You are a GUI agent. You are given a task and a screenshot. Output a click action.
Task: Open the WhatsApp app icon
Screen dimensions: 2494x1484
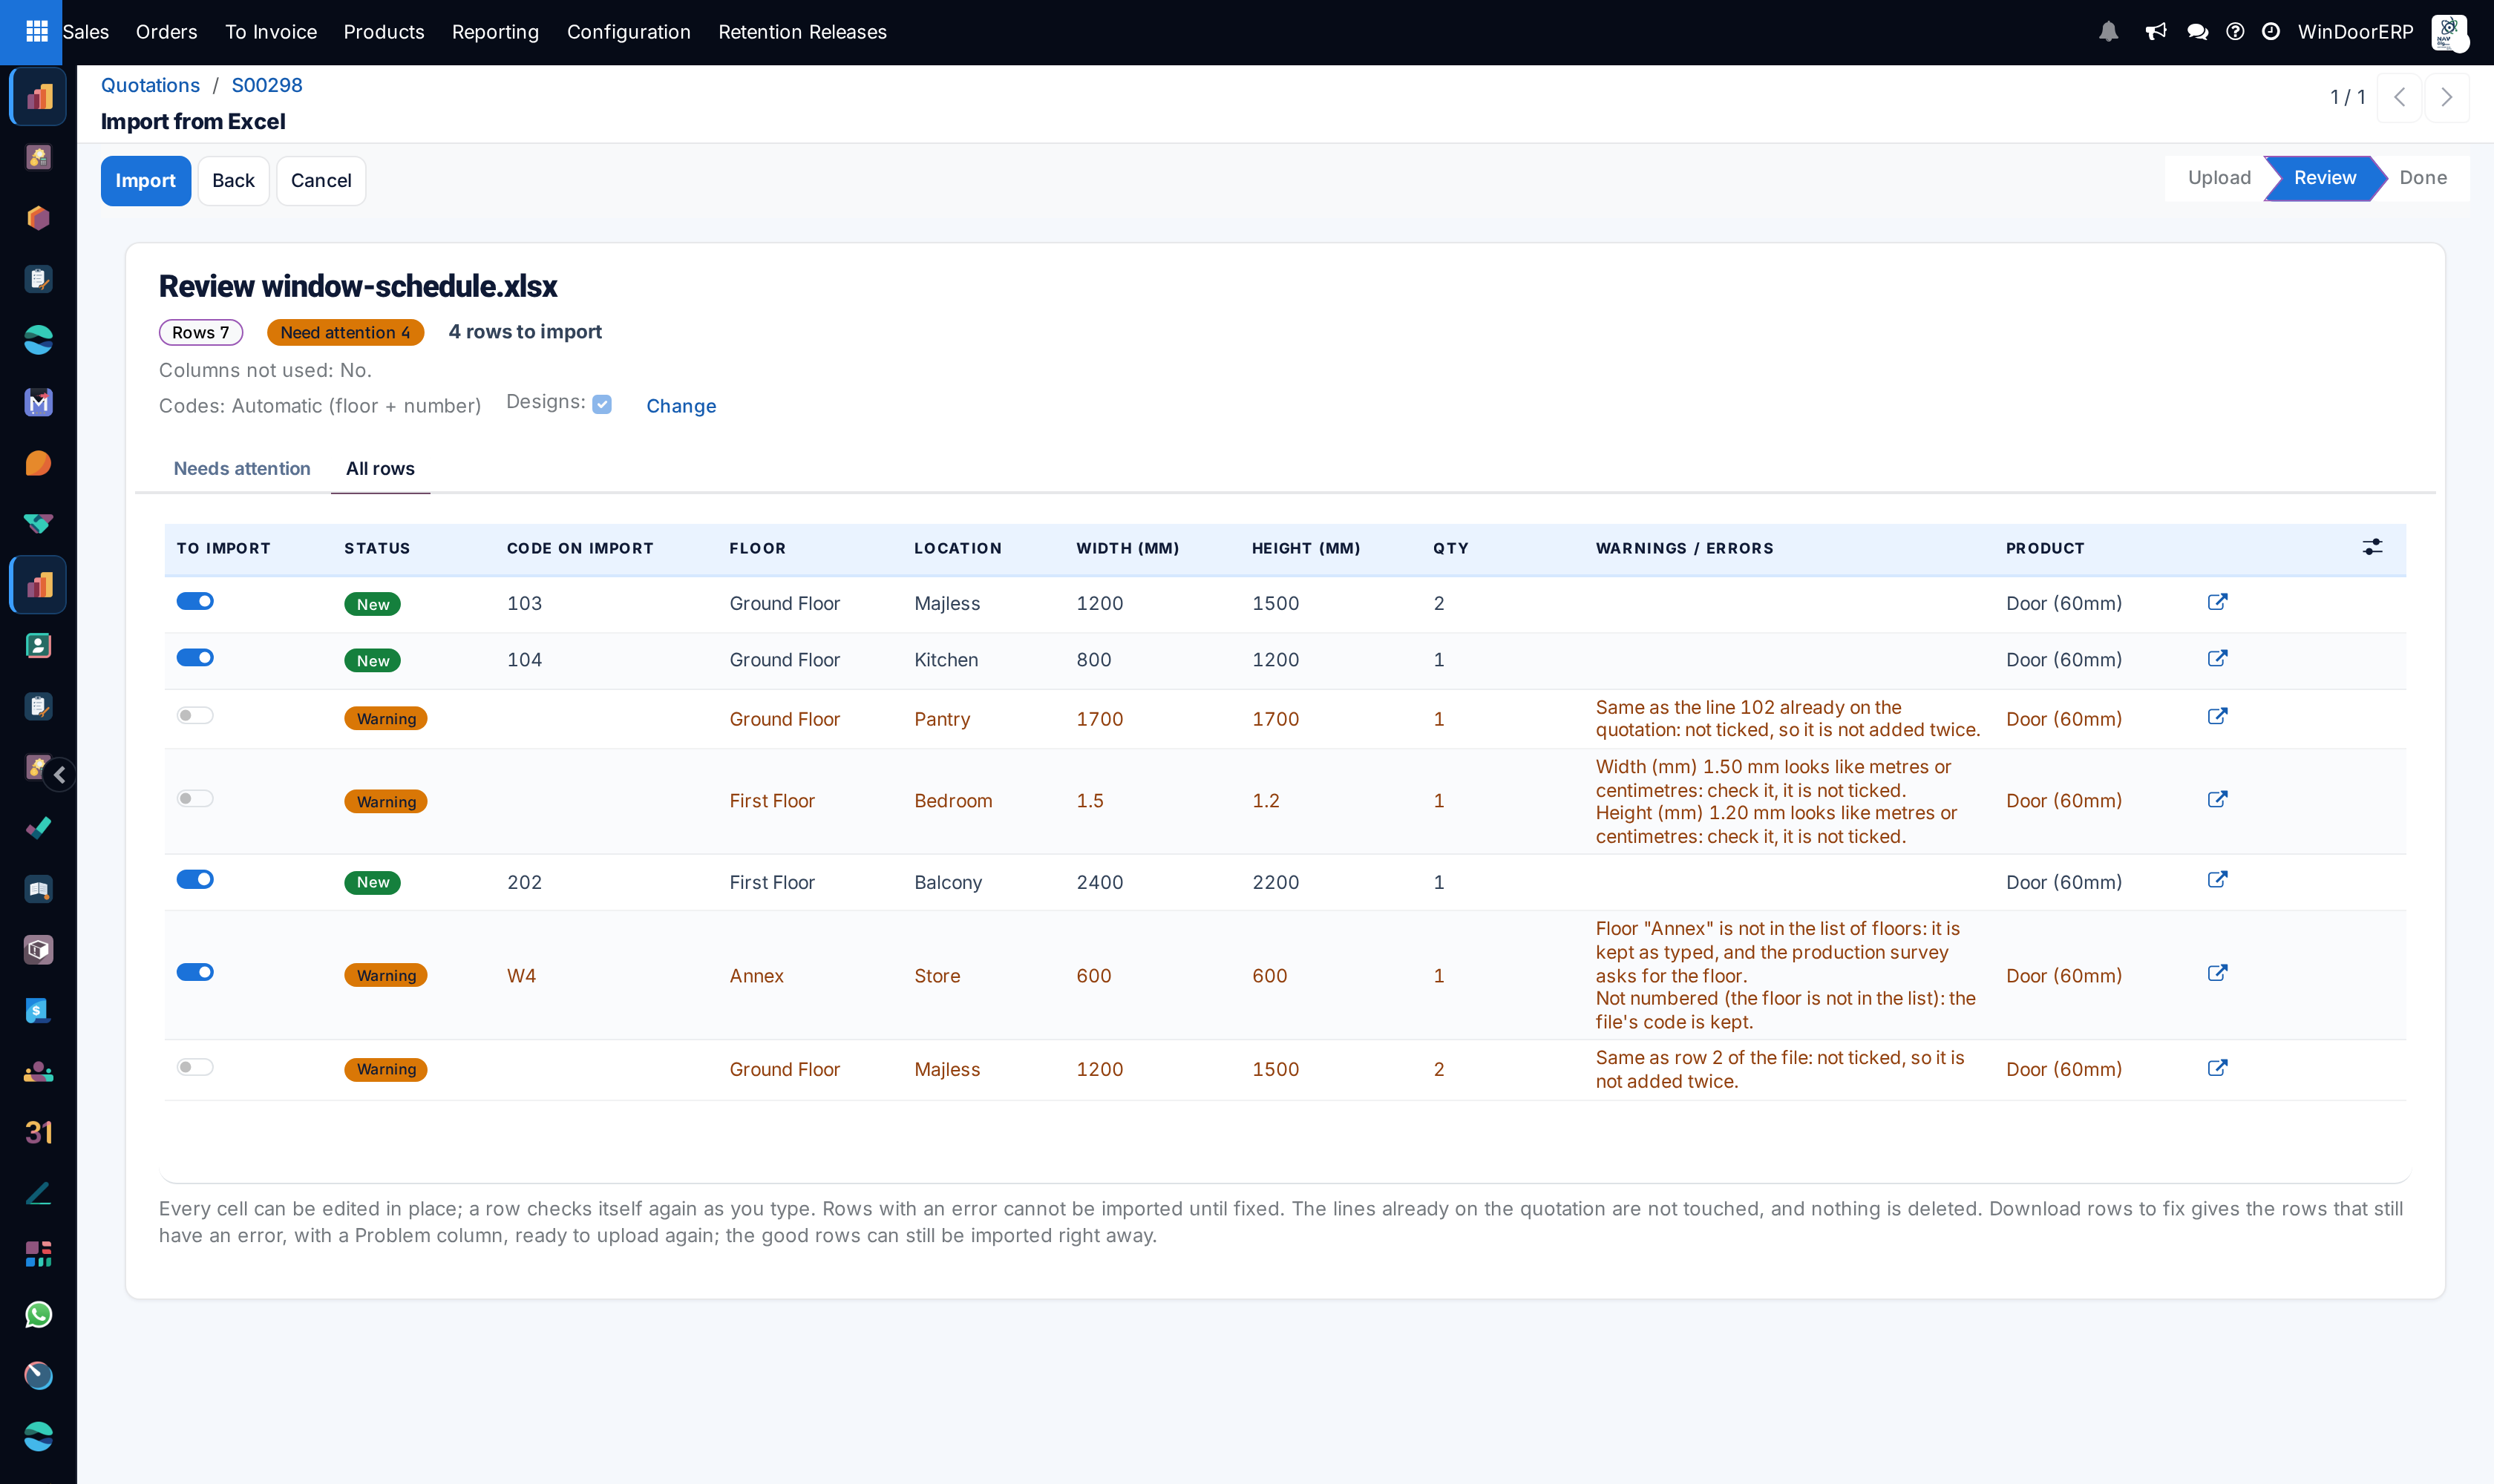click(x=38, y=1315)
